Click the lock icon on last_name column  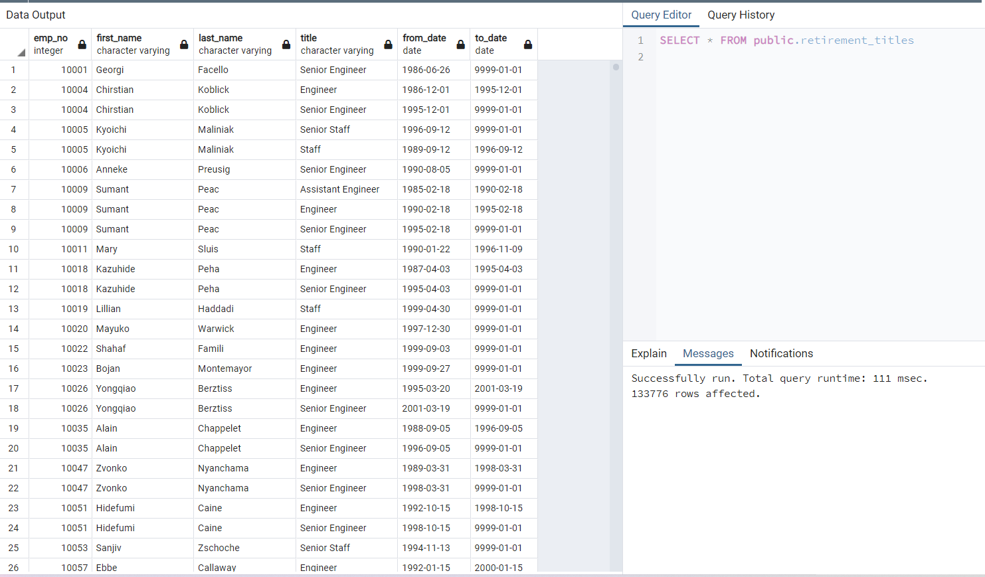click(x=286, y=44)
